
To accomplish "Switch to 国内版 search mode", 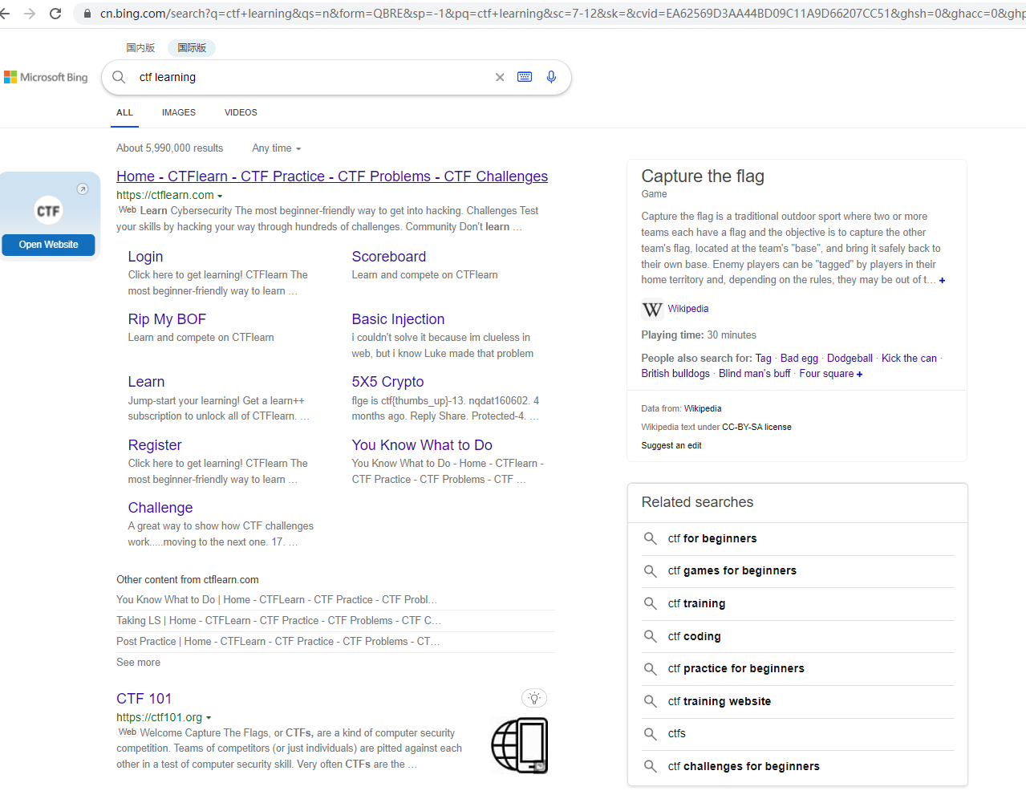I will click(140, 48).
